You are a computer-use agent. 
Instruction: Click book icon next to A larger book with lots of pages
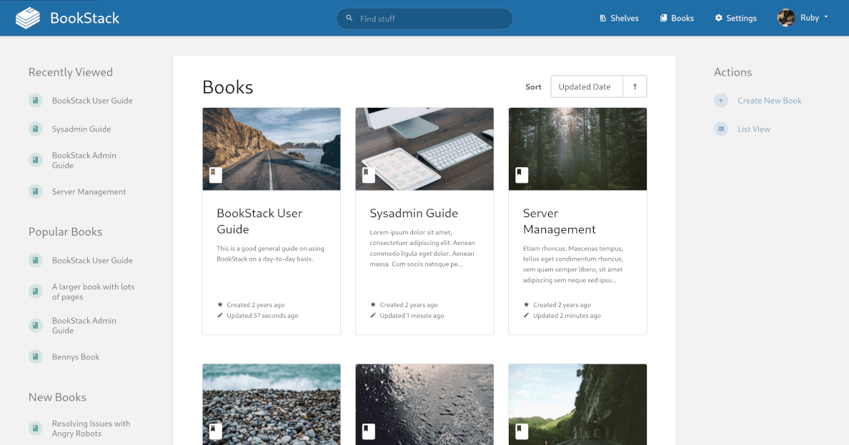[35, 291]
